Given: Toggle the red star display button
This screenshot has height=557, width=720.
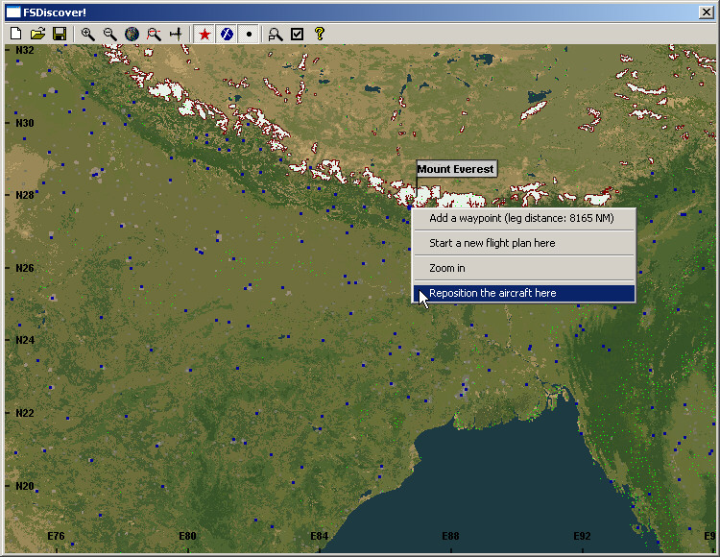Looking at the screenshot, I should (x=204, y=34).
